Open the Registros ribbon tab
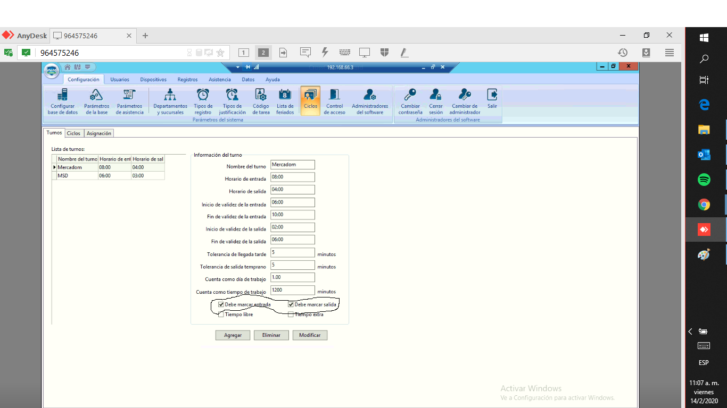 pos(187,79)
